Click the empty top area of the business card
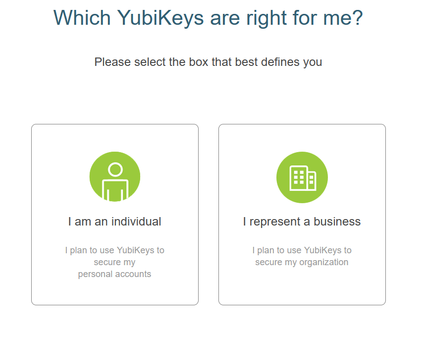 tap(302, 138)
